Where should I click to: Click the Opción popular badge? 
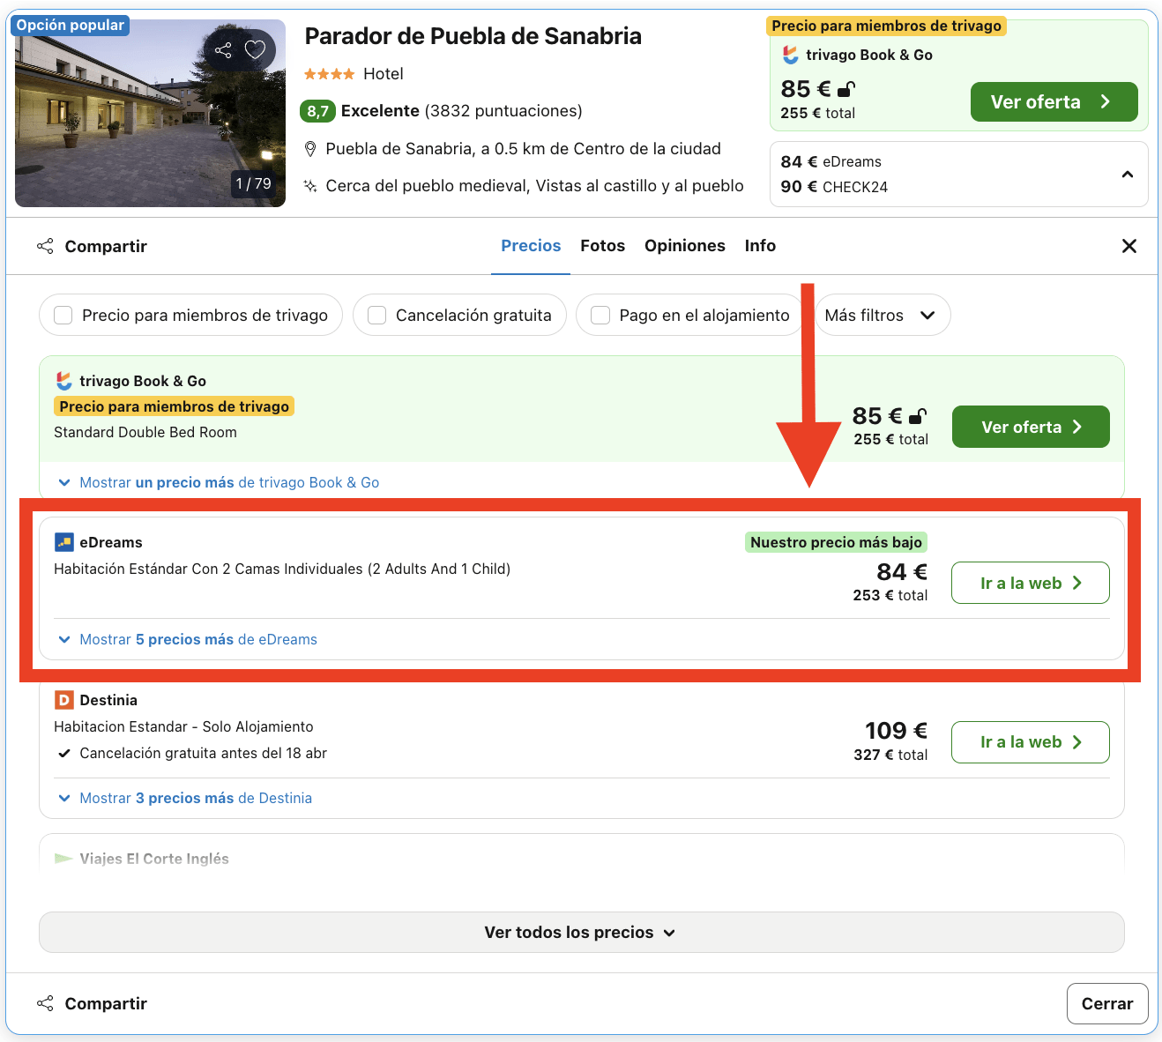[71, 25]
